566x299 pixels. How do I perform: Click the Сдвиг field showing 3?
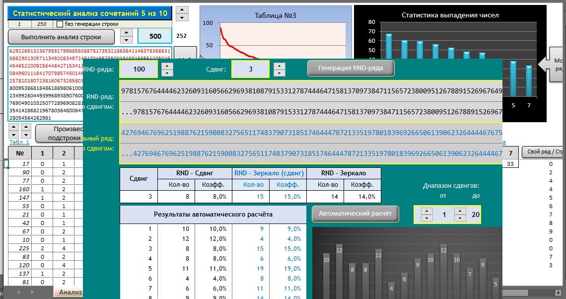(251, 69)
